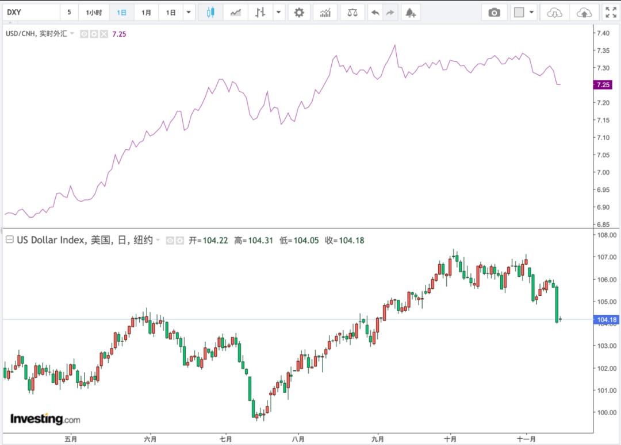Open the bar style dropdown arrow
This screenshot has width=621, height=445.
[x=278, y=13]
